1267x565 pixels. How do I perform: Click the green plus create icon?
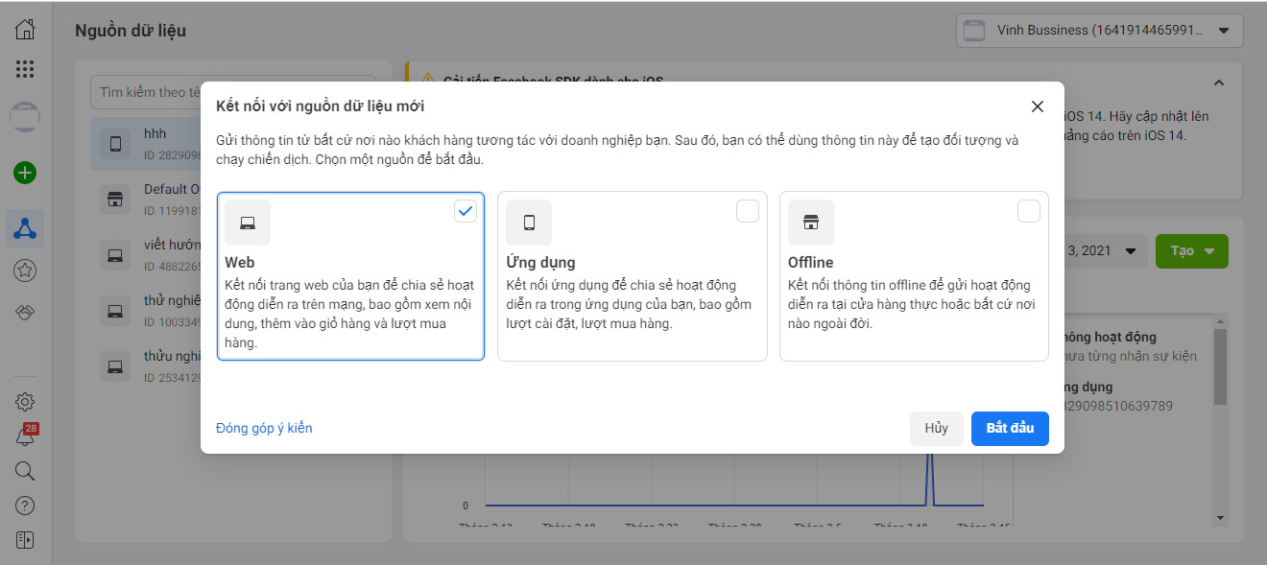(x=26, y=173)
